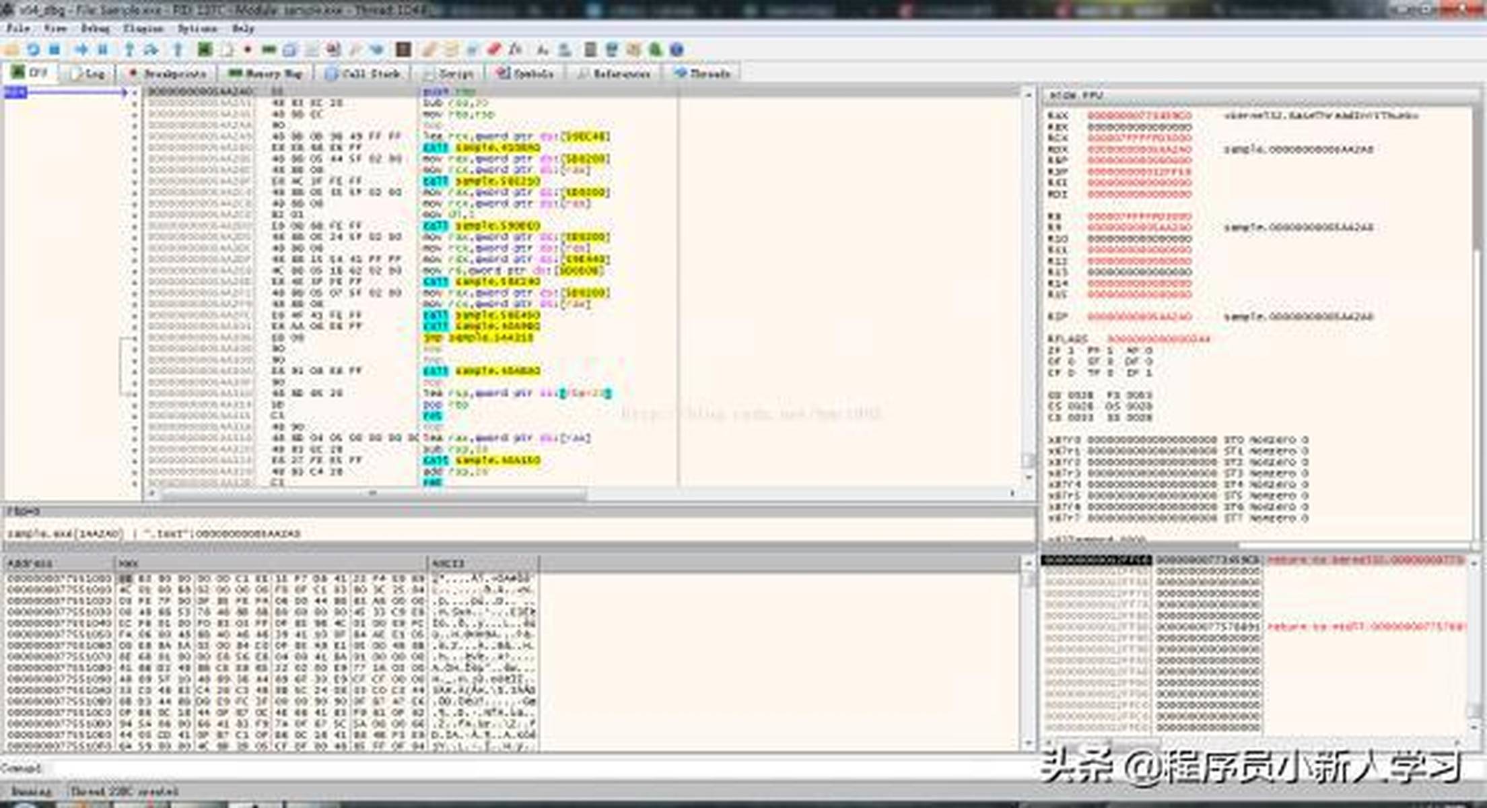Click the disassembly horizontal scrollbar thumb
The width and height of the screenshot is (1487, 808).
click(372, 494)
